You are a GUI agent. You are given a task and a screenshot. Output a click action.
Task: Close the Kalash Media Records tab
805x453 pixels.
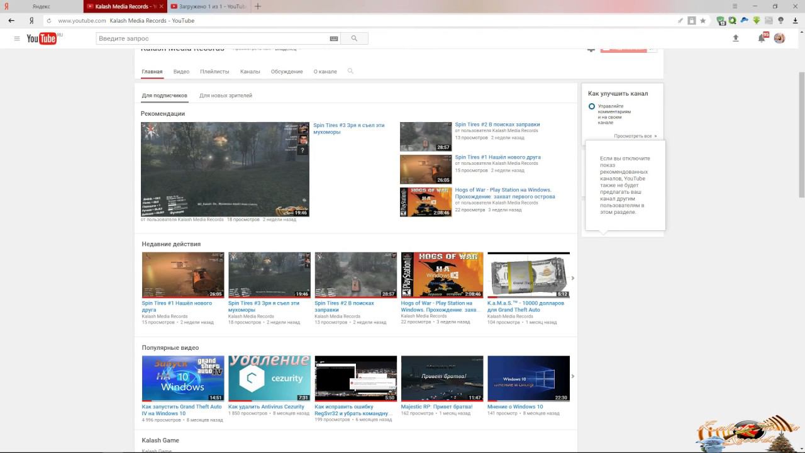click(x=162, y=6)
